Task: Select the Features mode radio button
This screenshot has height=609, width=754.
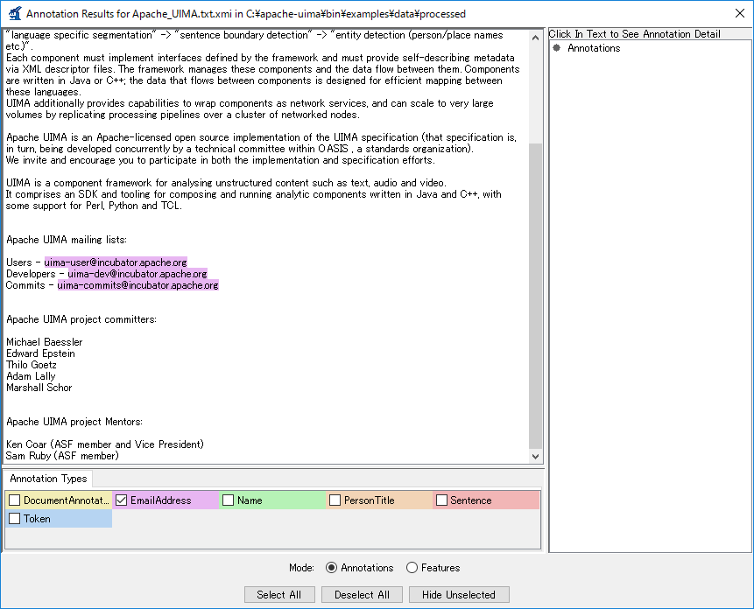Action: (x=412, y=568)
